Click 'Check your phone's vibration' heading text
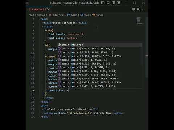The height and width of the screenshot is (130, 174). (70, 109)
